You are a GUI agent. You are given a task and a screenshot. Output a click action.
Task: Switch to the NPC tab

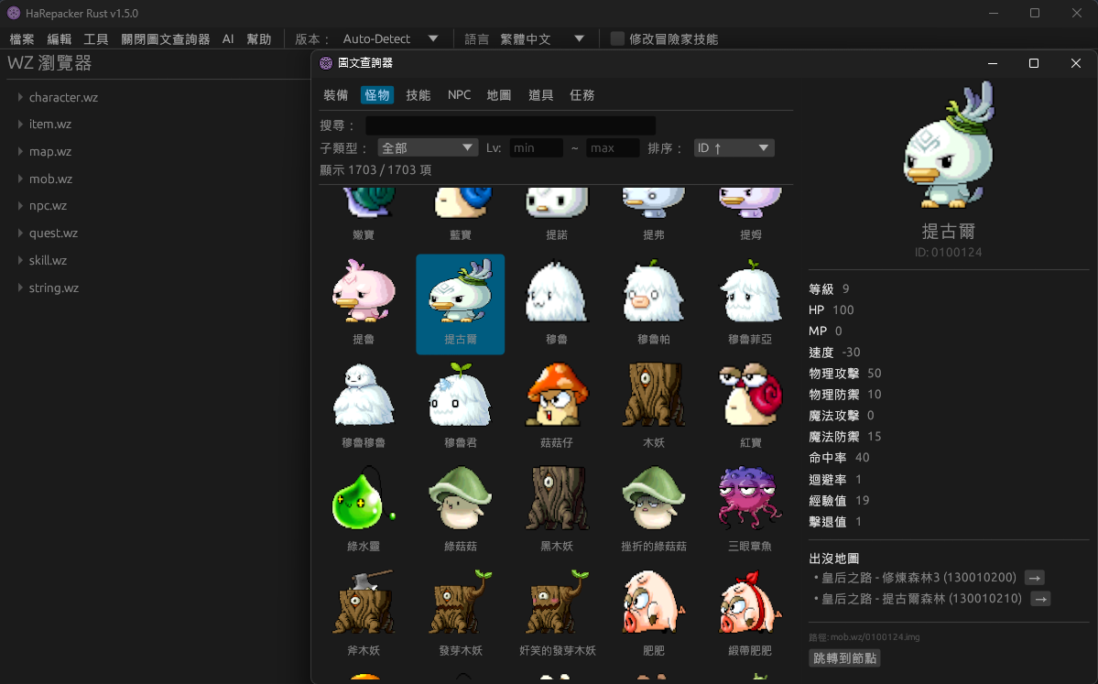pos(460,94)
